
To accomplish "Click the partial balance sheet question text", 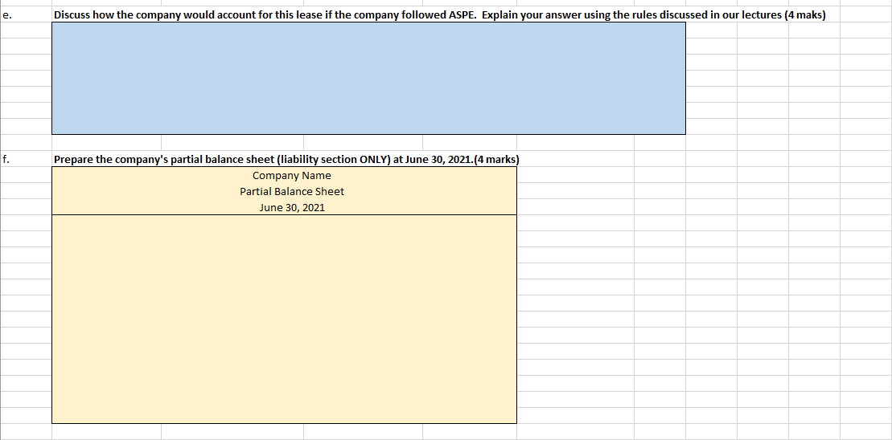I will coord(286,160).
